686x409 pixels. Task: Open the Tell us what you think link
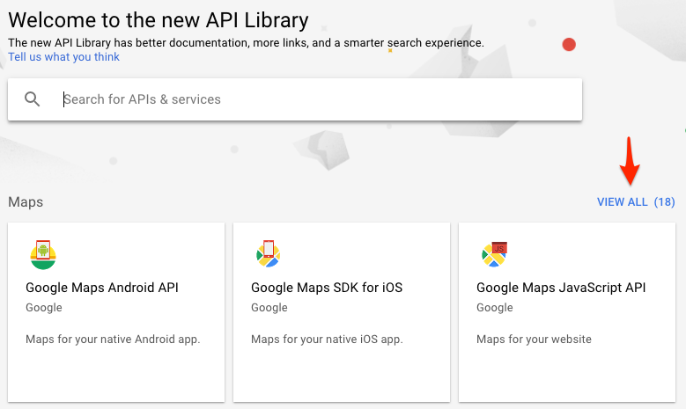[63, 57]
